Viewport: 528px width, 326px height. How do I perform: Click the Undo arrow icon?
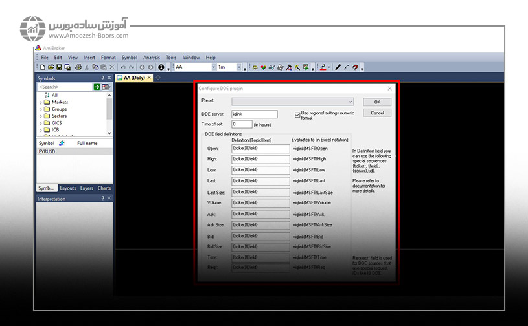[122, 67]
